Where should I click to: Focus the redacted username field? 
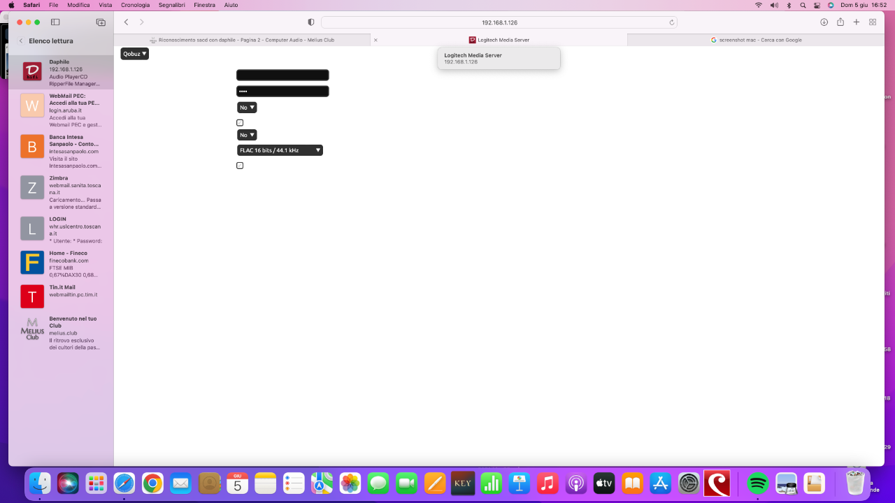click(x=282, y=75)
